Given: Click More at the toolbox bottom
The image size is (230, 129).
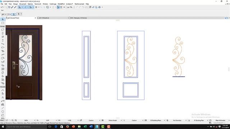Looking at the screenshot, I should point(2,120).
